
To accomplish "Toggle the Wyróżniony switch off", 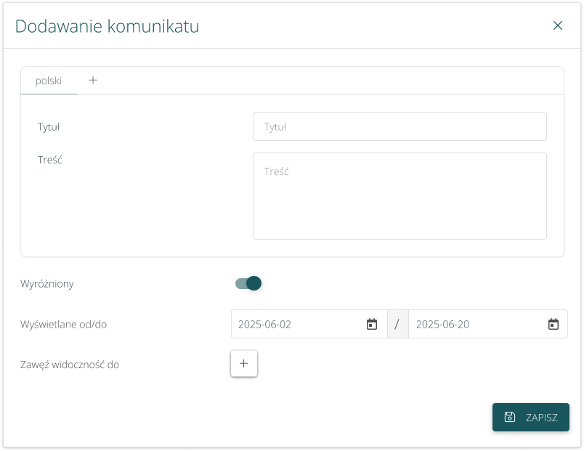I will [248, 283].
